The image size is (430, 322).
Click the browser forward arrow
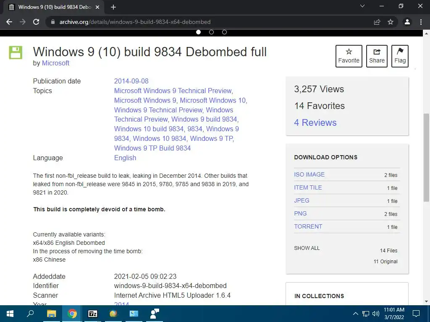[23, 22]
